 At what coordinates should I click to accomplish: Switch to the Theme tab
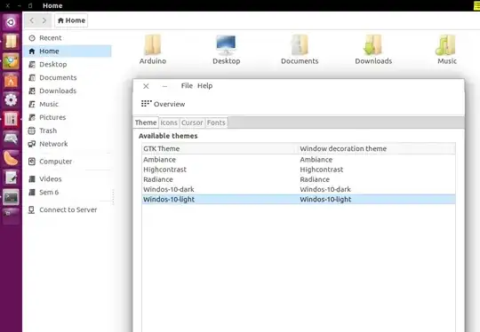146,123
